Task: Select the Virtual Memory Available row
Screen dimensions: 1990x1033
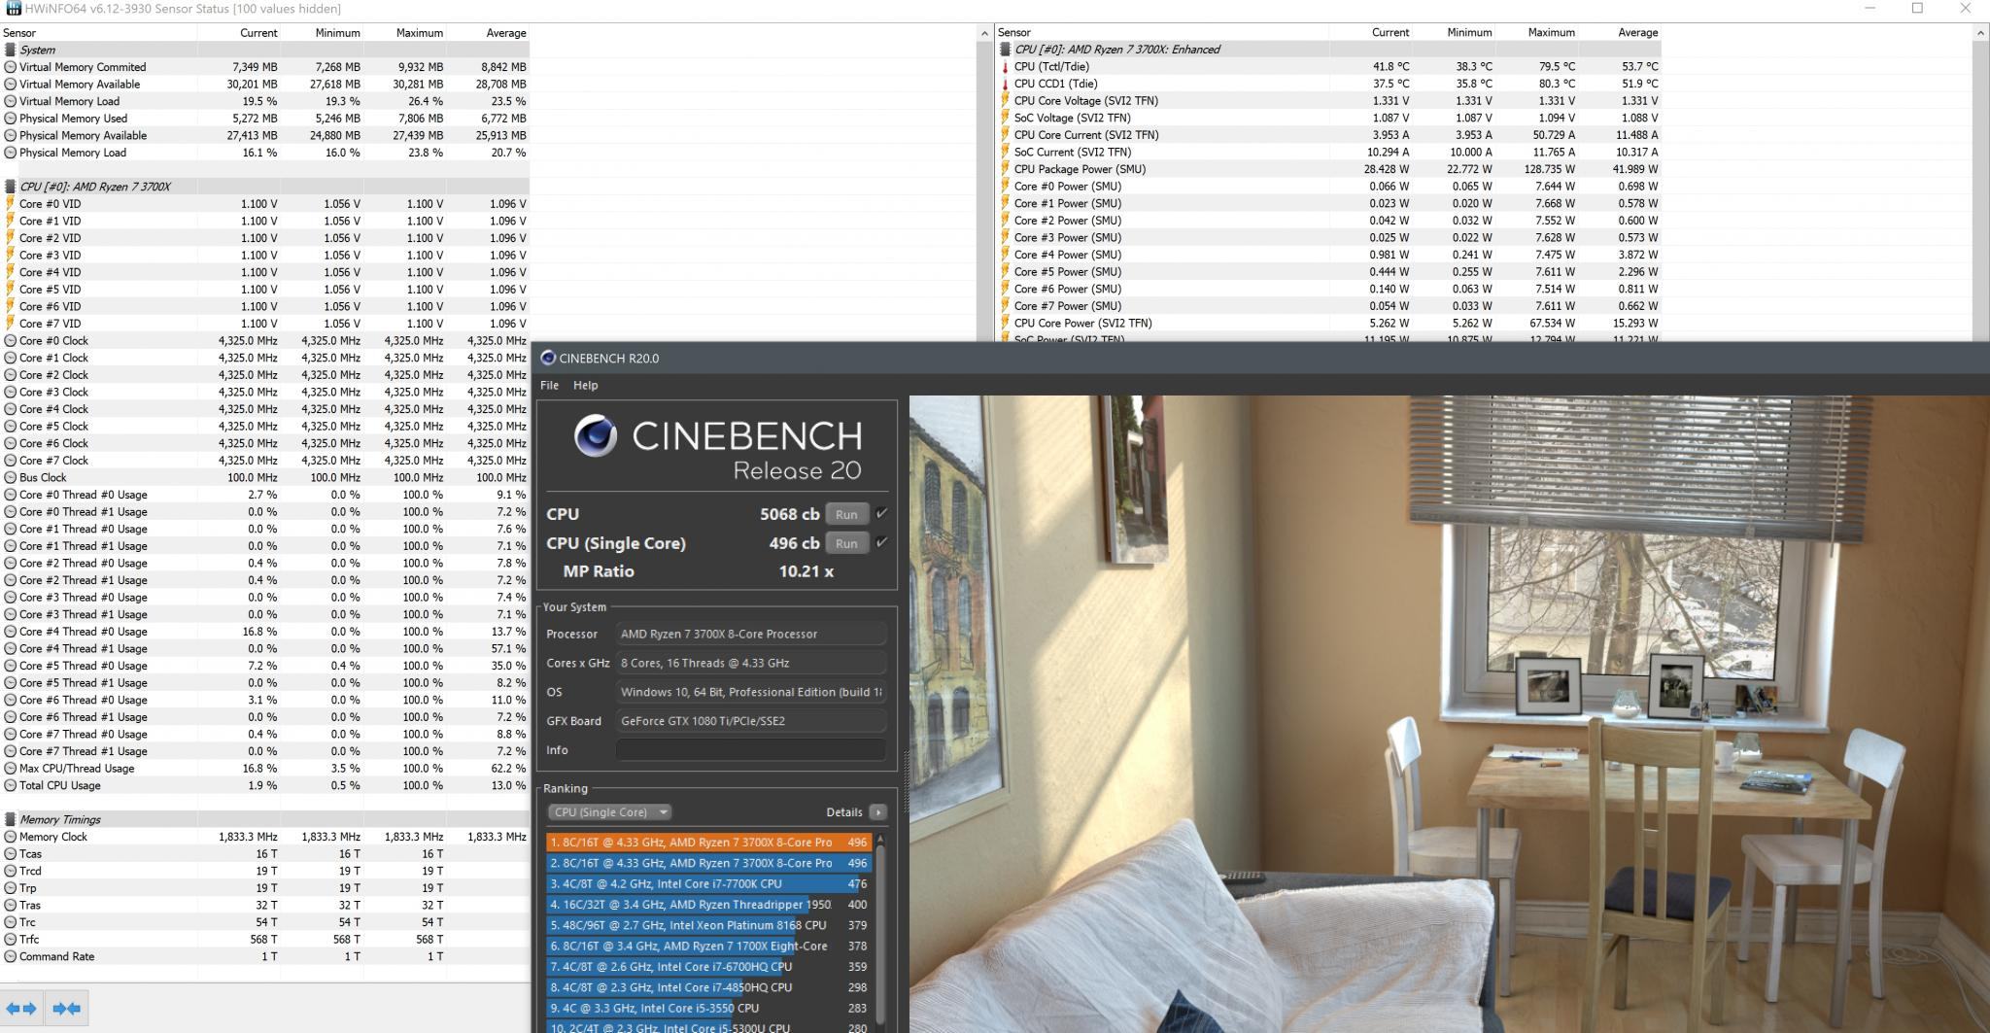Action: coord(265,85)
